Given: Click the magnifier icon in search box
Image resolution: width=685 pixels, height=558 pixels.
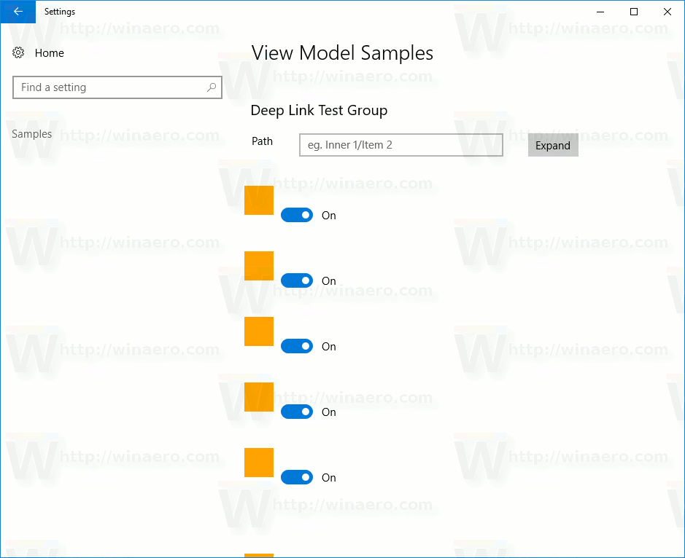Looking at the screenshot, I should pos(211,87).
